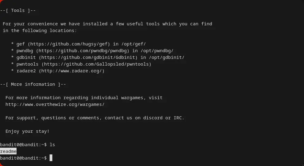304x166 pixels.
Task: Click the "Tools" section header
Action: (18, 10)
